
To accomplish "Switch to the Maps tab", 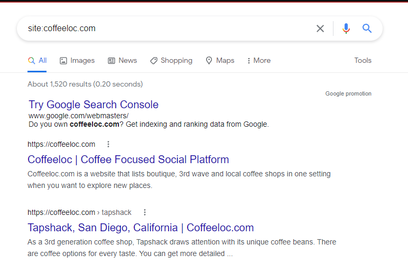I will tap(220, 61).
